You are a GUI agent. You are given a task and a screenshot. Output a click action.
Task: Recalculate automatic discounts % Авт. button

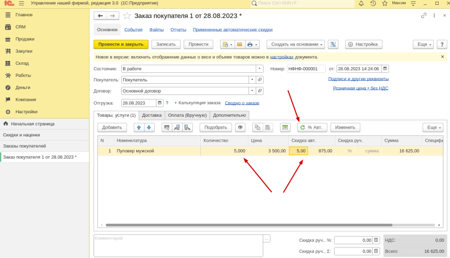312,128
